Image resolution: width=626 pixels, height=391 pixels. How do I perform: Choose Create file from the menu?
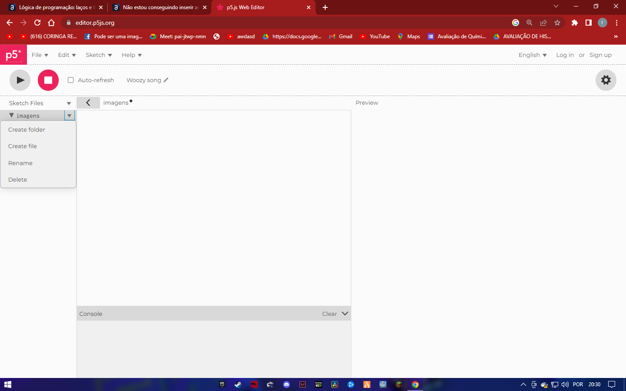pos(38,146)
